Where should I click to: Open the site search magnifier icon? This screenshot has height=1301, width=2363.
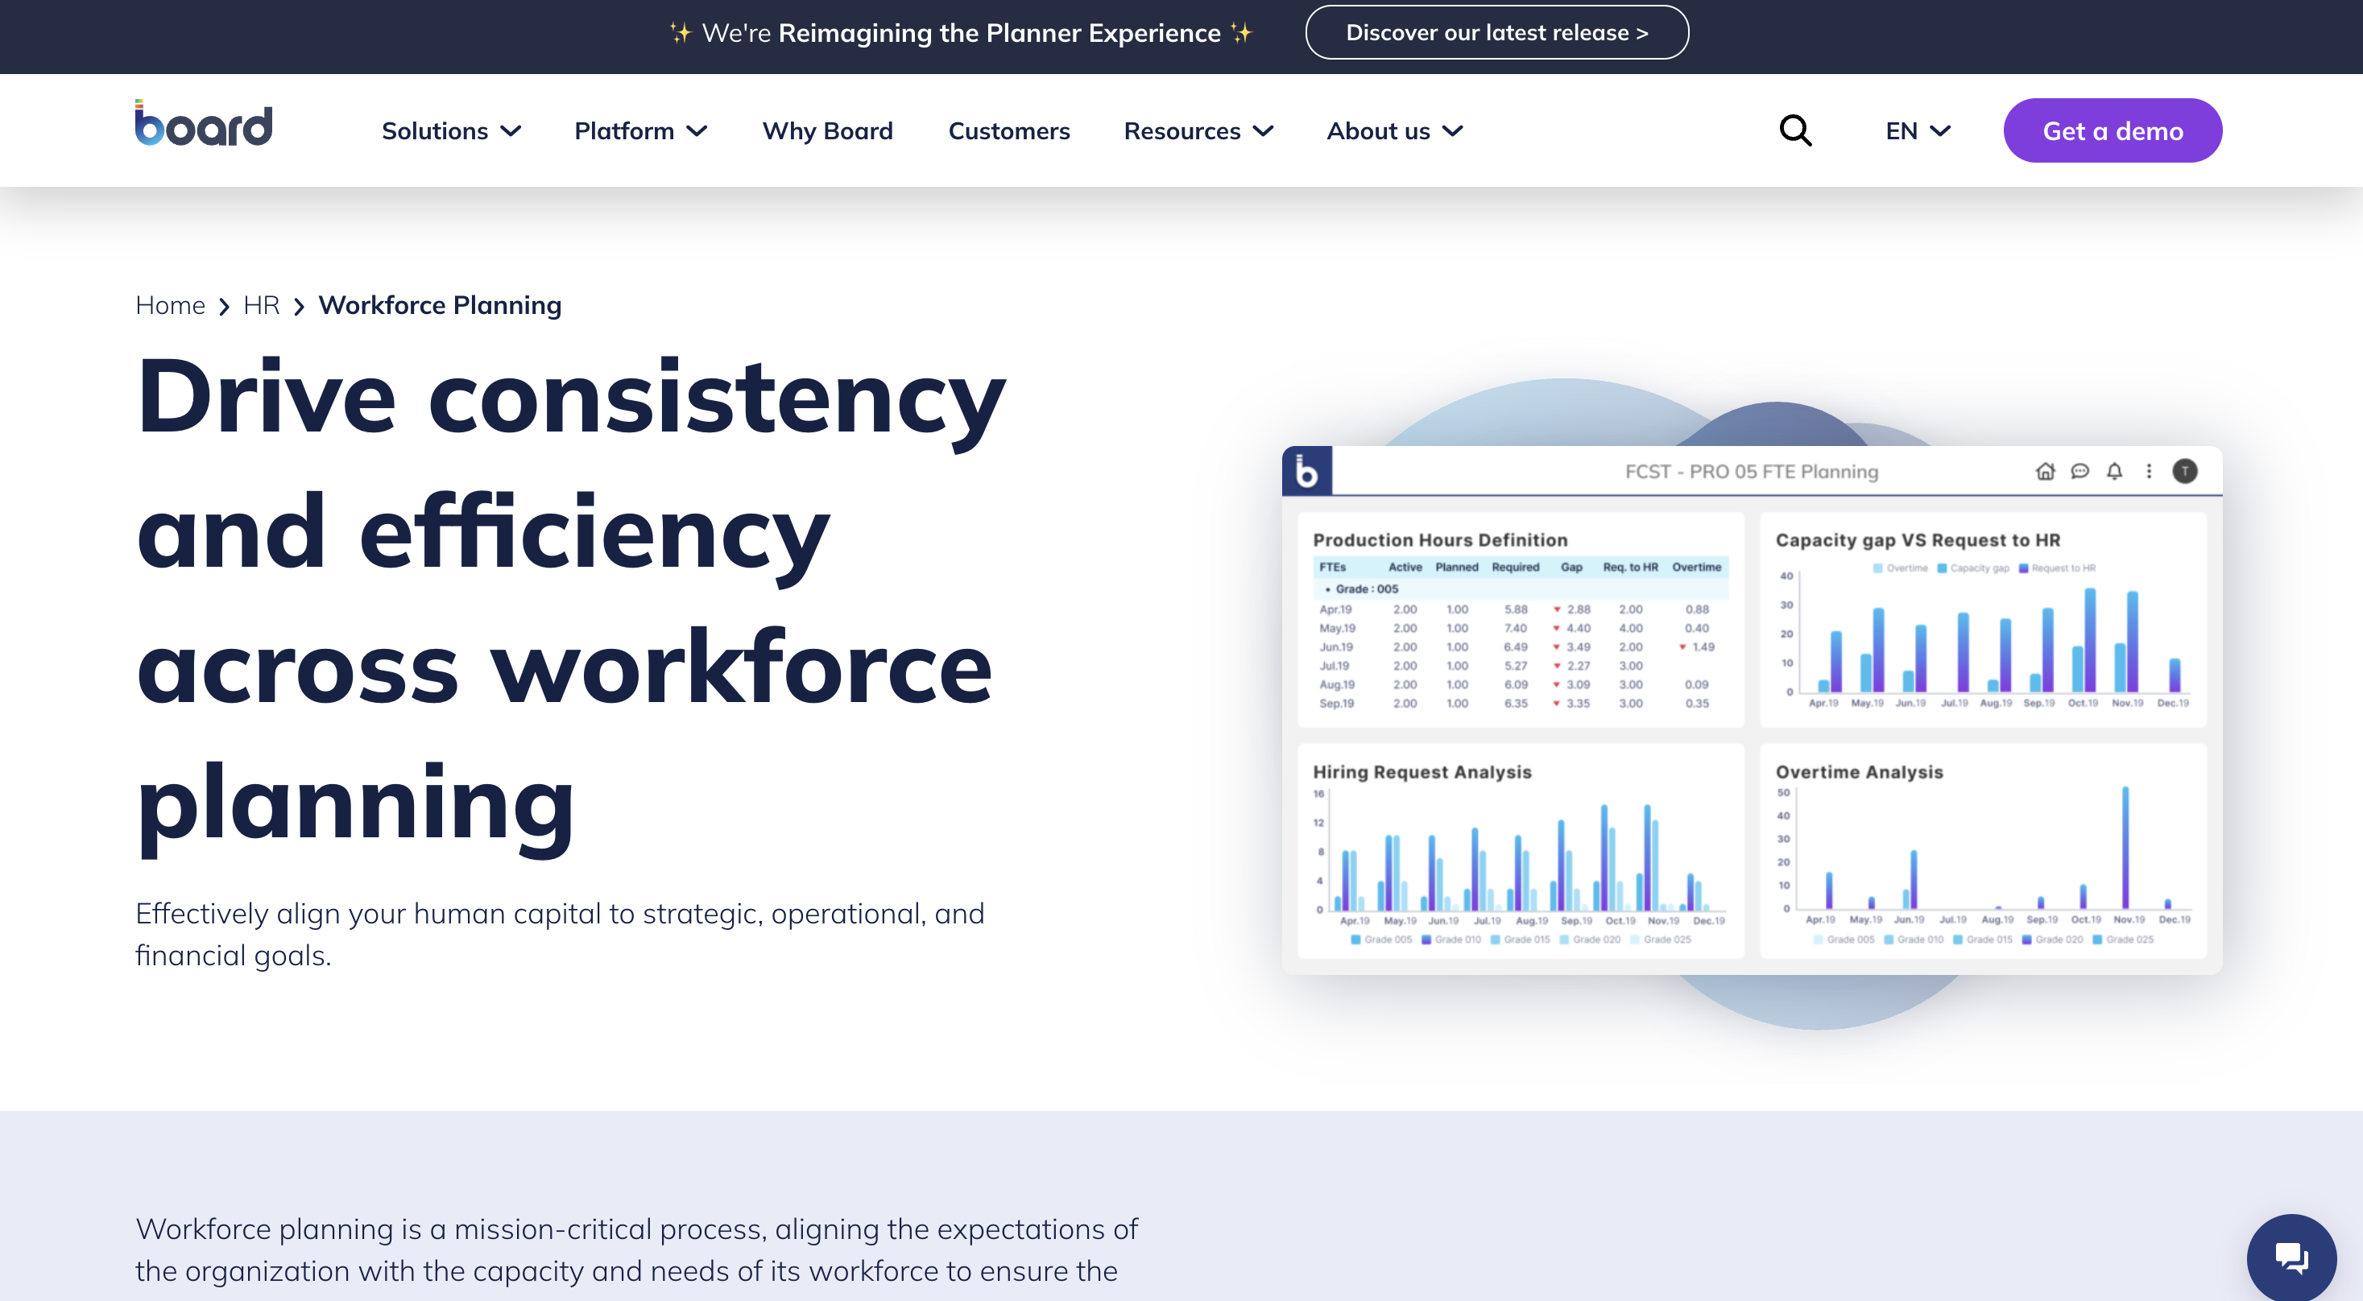1795,131
